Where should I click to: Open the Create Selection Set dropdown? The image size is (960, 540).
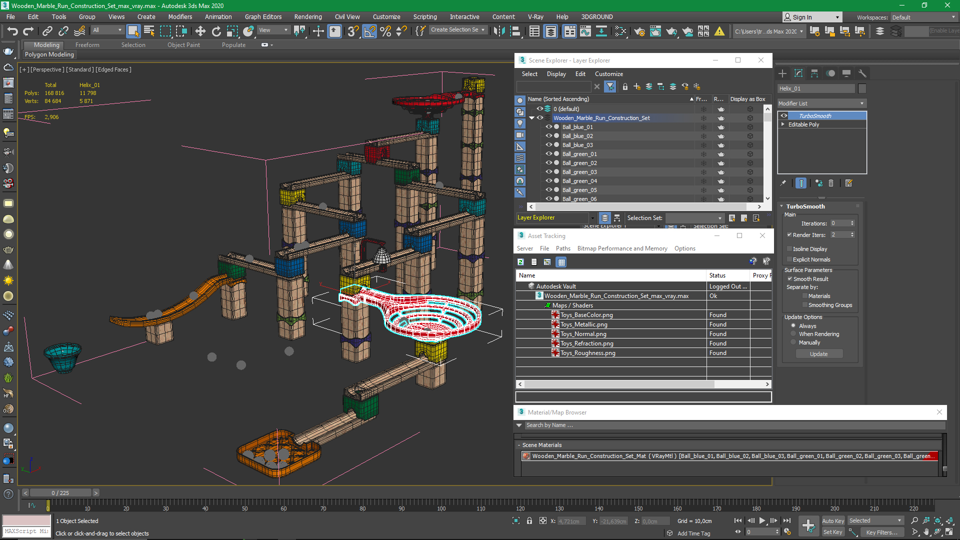click(457, 29)
